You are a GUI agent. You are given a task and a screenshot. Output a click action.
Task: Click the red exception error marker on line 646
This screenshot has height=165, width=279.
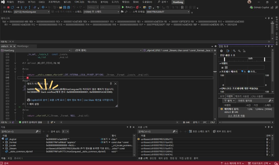pyautogui.click(x=27, y=78)
